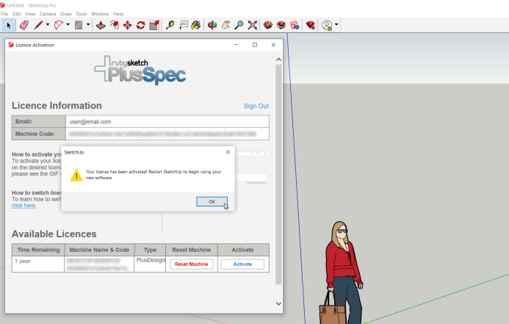Choose the Zoom magnifier tool
This screenshot has width=509, height=324.
pos(239,25)
